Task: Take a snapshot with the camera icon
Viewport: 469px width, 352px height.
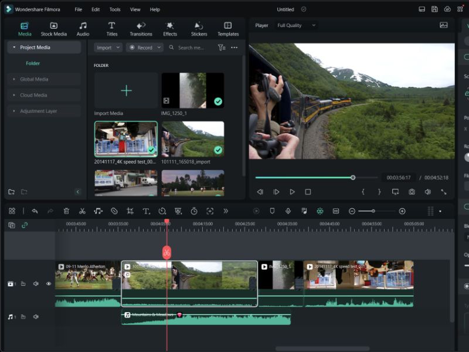Action: (x=412, y=192)
